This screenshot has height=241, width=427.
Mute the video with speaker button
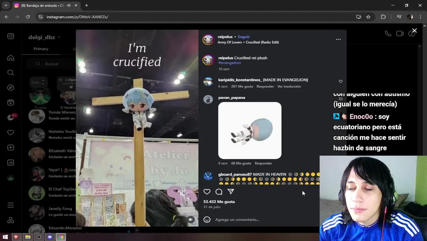pos(191,220)
